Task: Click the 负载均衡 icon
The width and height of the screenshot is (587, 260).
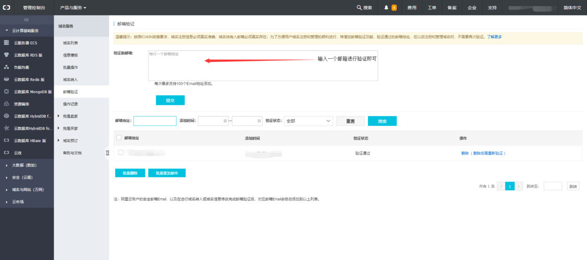Action: pos(6,67)
